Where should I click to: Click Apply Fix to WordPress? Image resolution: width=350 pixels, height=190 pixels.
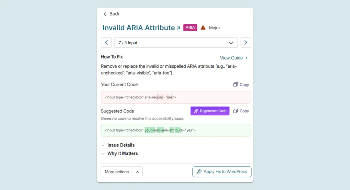pyautogui.click(x=222, y=172)
